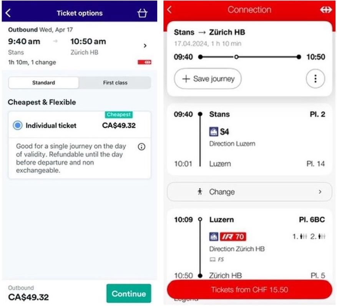Open the shopping basket icon
The width and height of the screenshot is (337, 306).
coord(142,13)
